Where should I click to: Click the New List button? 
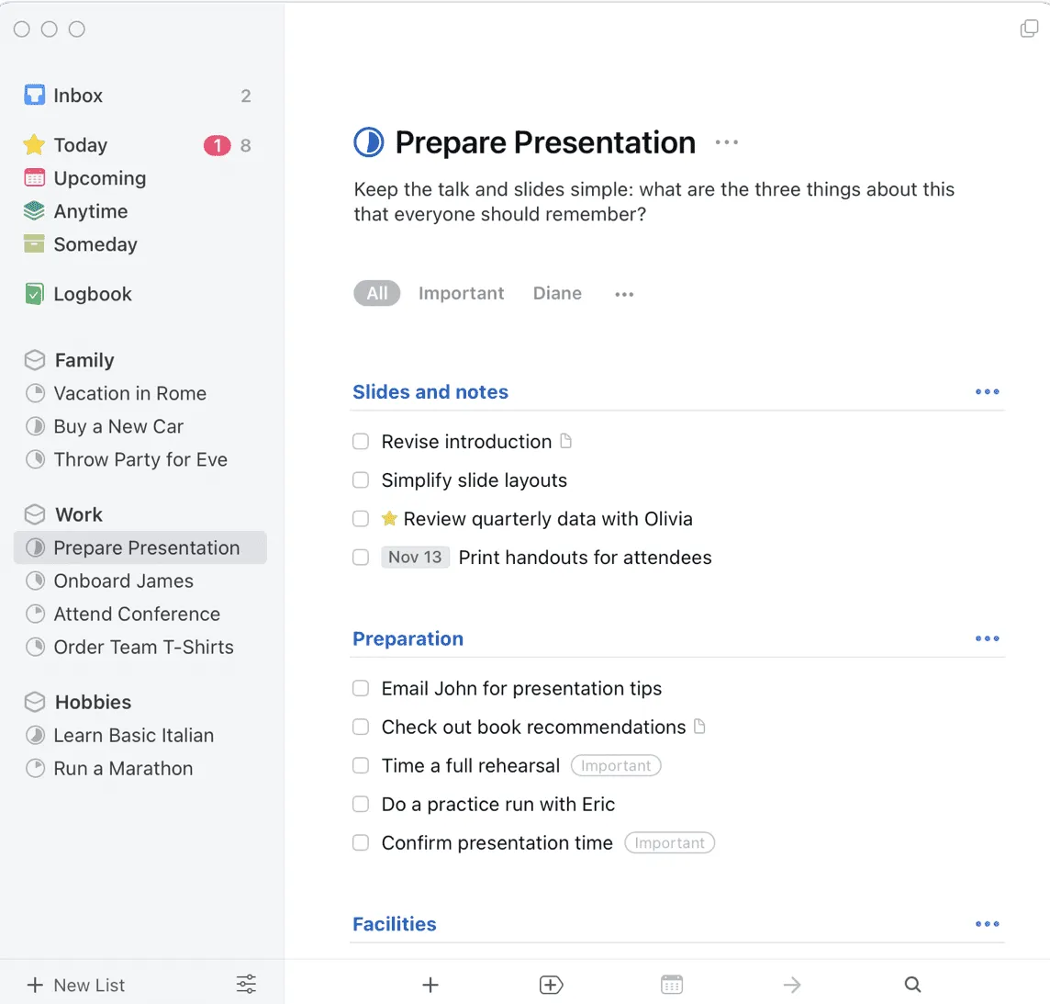click(75, 985)
